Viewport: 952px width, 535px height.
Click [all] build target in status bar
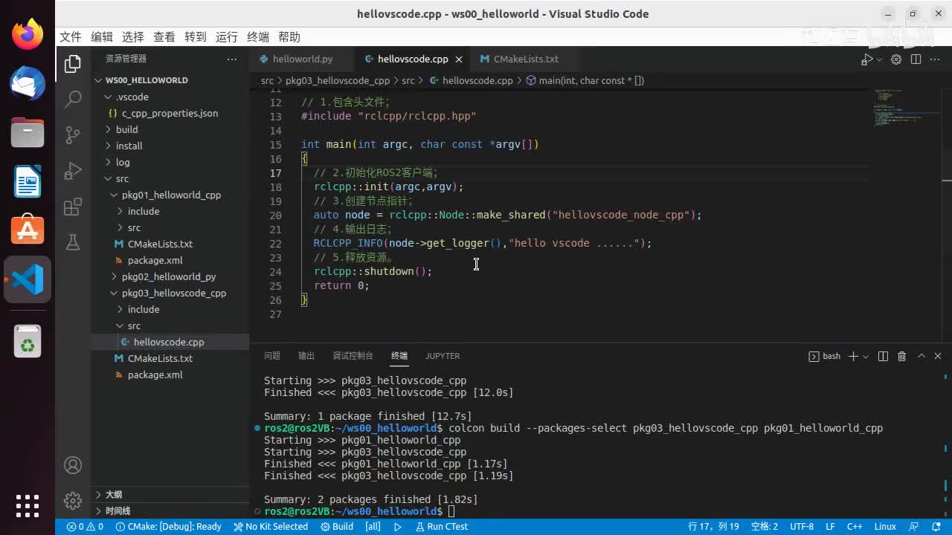(373, 527)
